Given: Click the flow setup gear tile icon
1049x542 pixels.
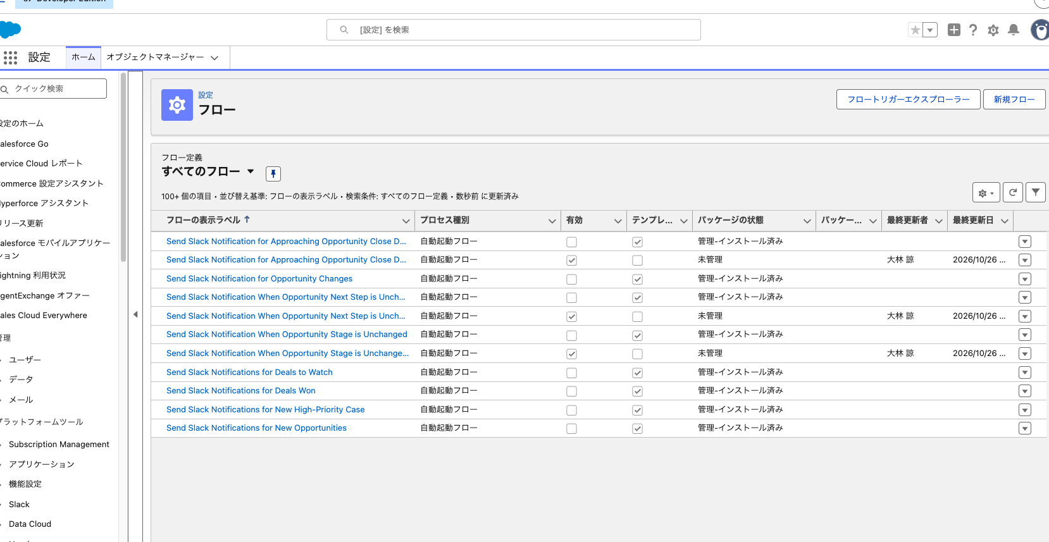Looking at the screenshot, I should (x=177, y=104).
